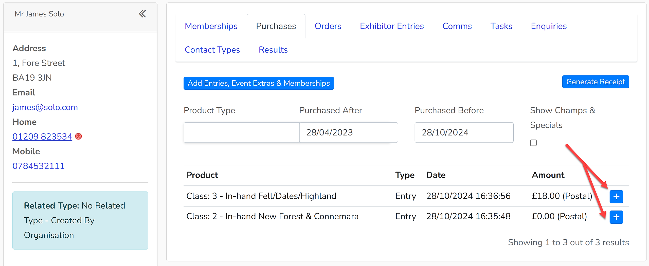Click the Related Type info box

pos(80,220)
